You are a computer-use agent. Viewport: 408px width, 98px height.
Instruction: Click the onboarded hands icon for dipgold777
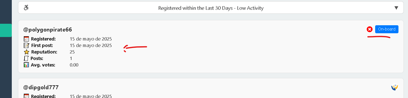394,87
